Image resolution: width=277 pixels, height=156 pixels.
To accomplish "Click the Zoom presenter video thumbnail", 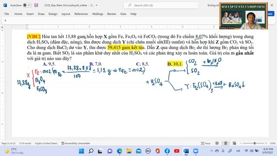I will pyautogui.click(x=243, y=16).
